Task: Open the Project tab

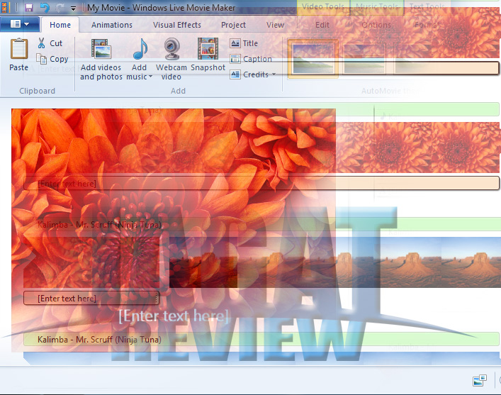Action: (233, 25)
